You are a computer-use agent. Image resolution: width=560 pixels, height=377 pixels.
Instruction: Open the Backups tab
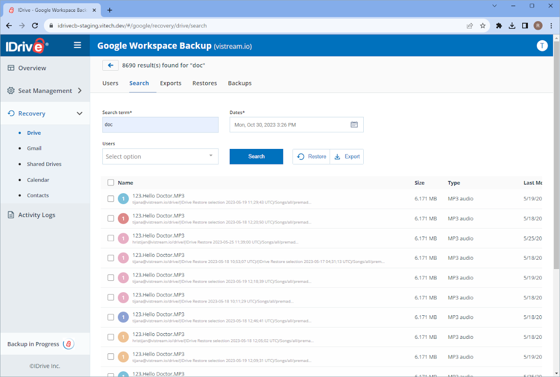click(240, 83)
